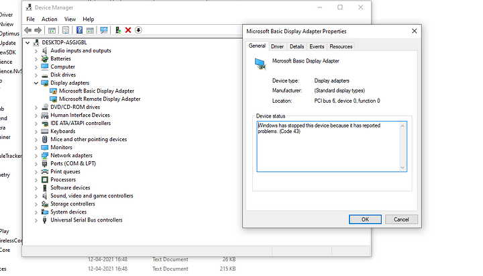Select Microsoft Basic Display Adapter in tree
Viewport: 483px width, 276px height.
[x=96, y=91]
